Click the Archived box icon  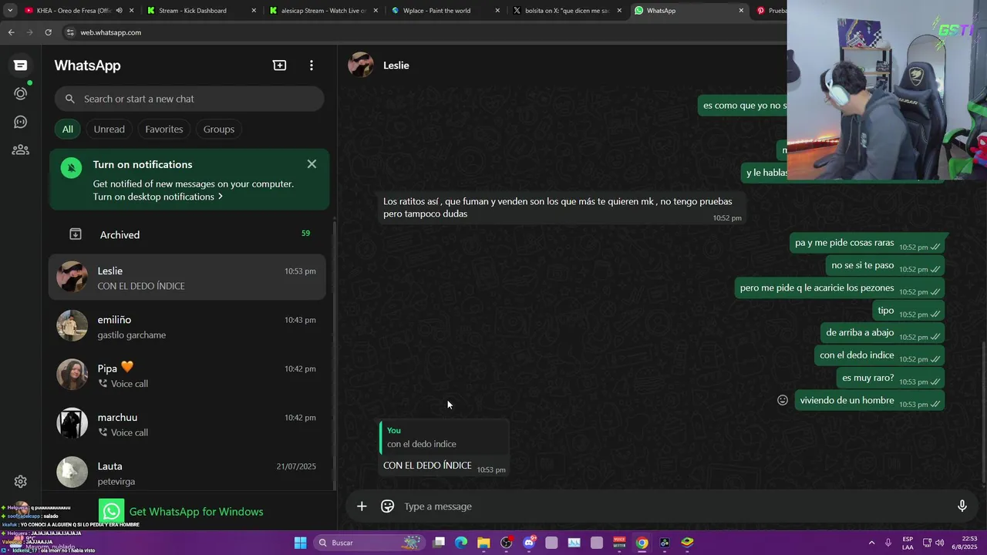76,234
